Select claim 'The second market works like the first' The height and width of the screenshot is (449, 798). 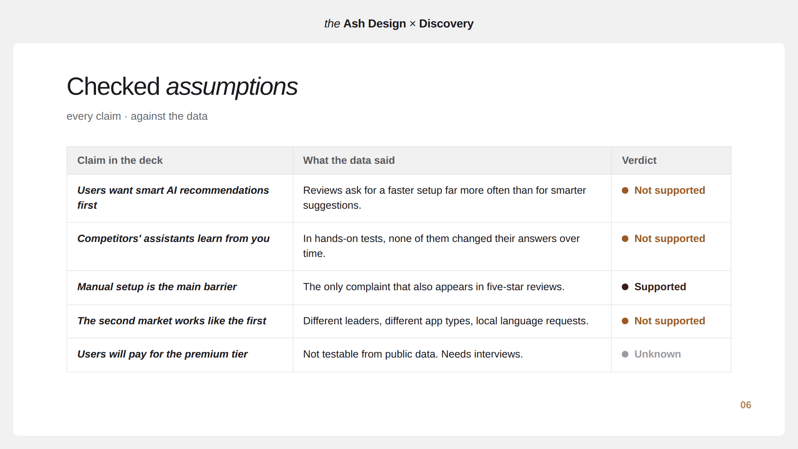171,321
